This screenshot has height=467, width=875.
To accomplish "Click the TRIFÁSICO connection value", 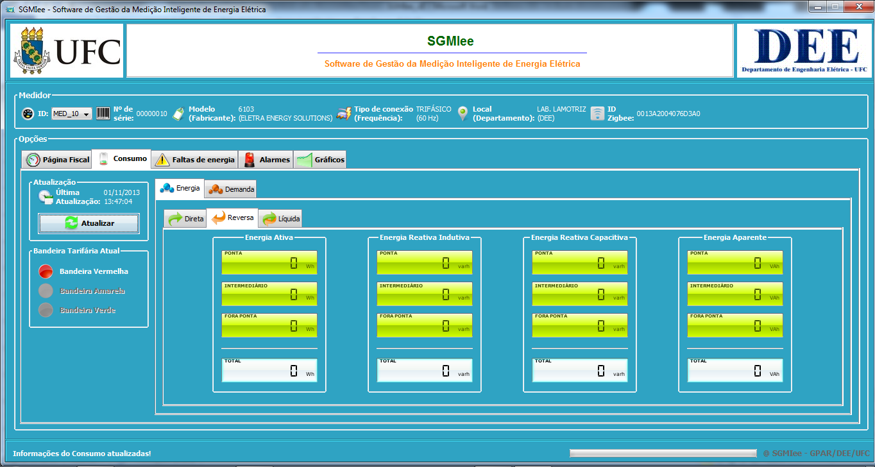I will 434,109.
